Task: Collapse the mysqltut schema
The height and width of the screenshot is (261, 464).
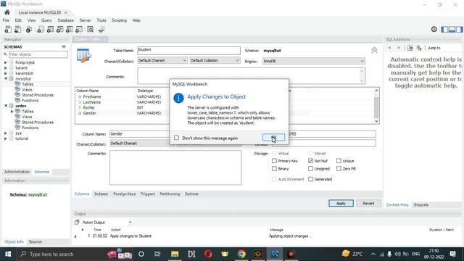Action: 6,79
